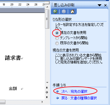This screenshot has height=105, width=110.
Task: Open the task pane home icon
Action: pos(72,11)
